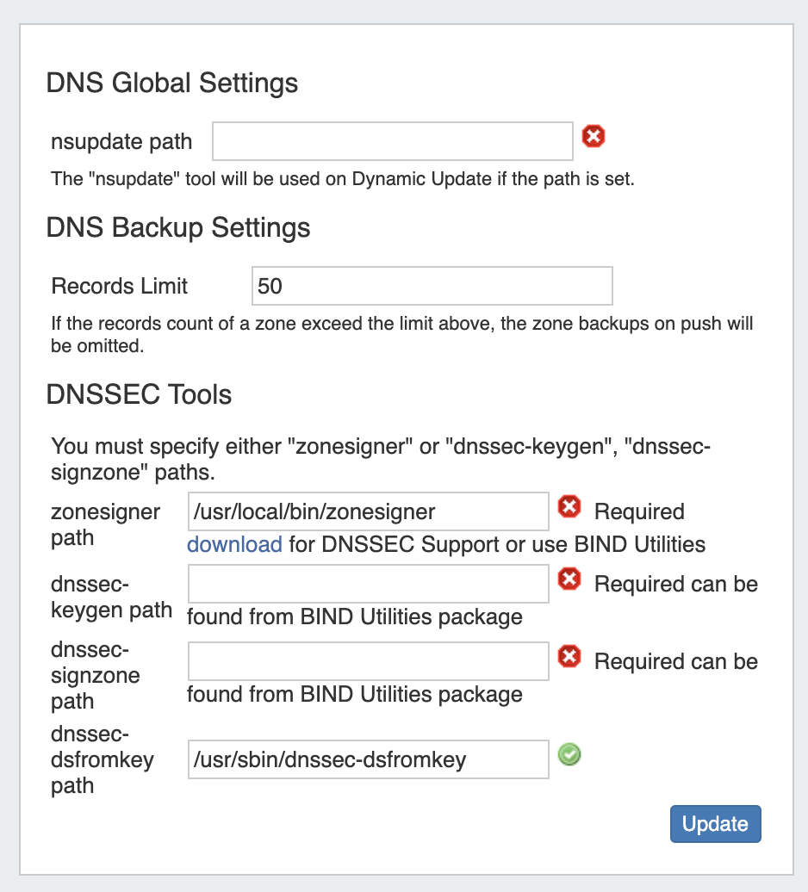The width and height of the screenshot is (808, 892).
Task: Click the "Records Limit" label
Action: coord(120,286)
